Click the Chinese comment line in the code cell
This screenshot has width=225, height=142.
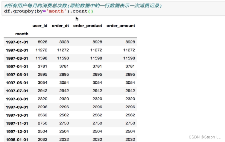pyautogui.click(x=83, y=6)
